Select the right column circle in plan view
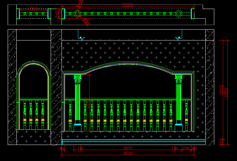Image resolution: width=237 pixels, height=161 pixels. click(179, 14)
